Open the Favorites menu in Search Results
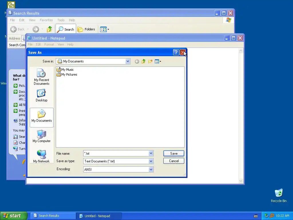The width and height of the screenshot is (293, 220). (46, 20)
